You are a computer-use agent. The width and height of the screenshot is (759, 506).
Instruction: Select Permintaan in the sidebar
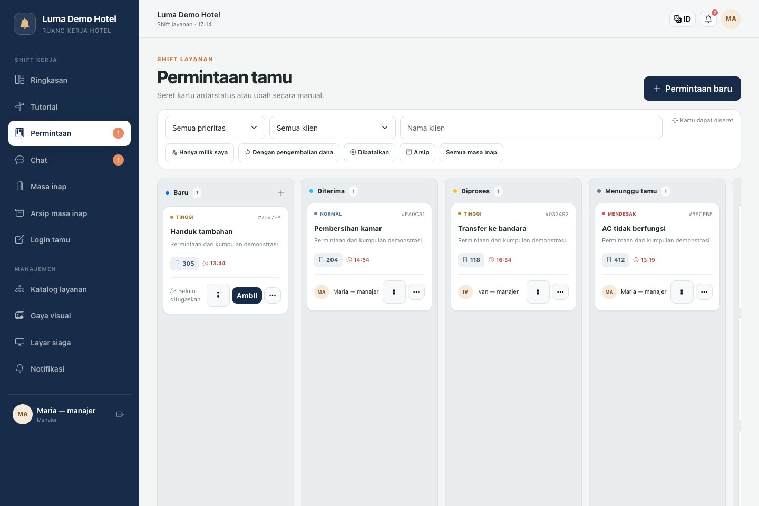tap(70, 133)
